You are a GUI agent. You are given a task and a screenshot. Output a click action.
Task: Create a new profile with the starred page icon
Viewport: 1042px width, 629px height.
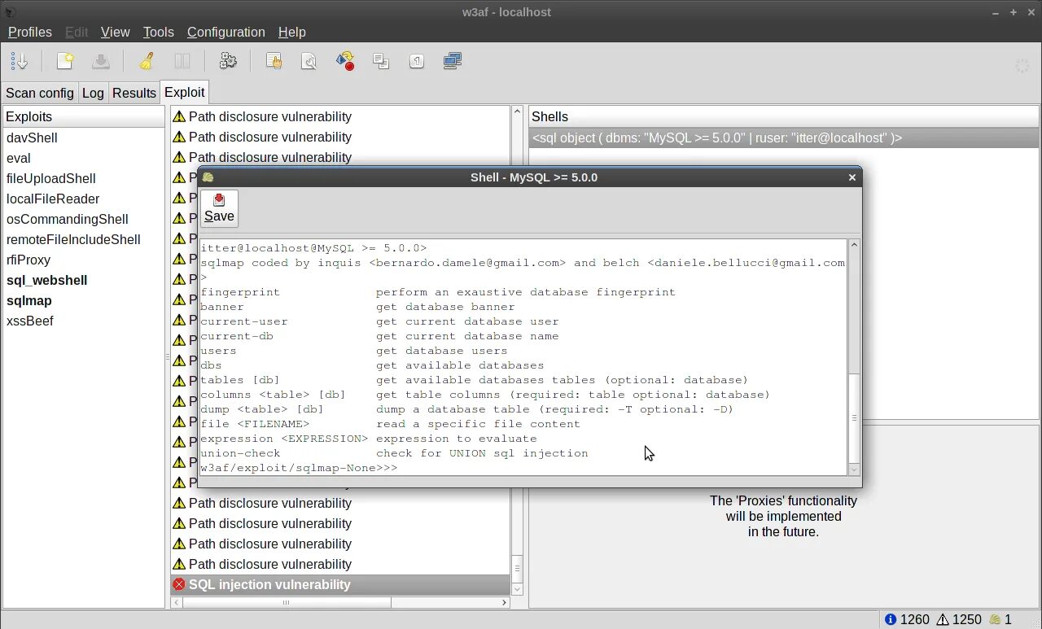[x=65, y=61]
